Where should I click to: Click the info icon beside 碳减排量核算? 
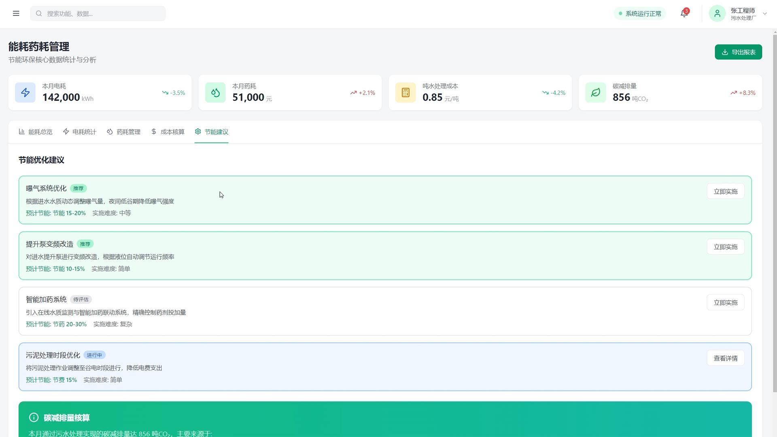coord(34,418)
